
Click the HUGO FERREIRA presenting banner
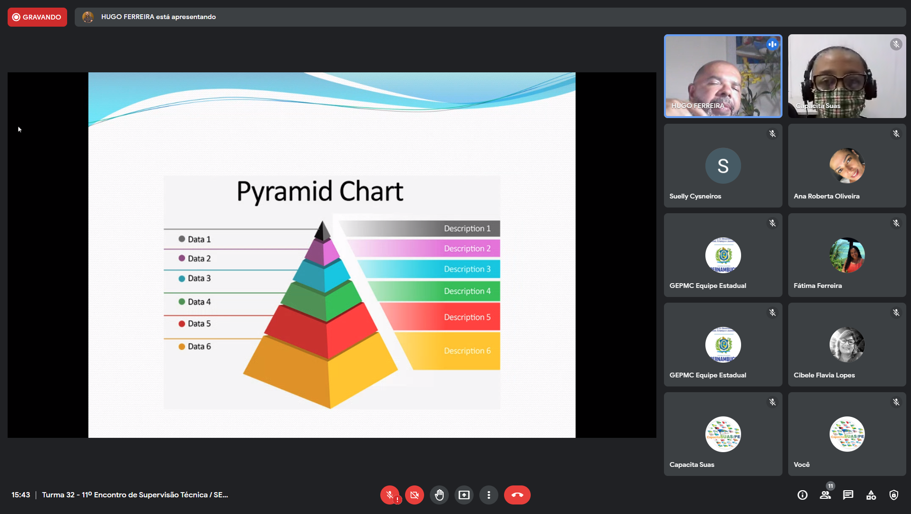point(158,17)
